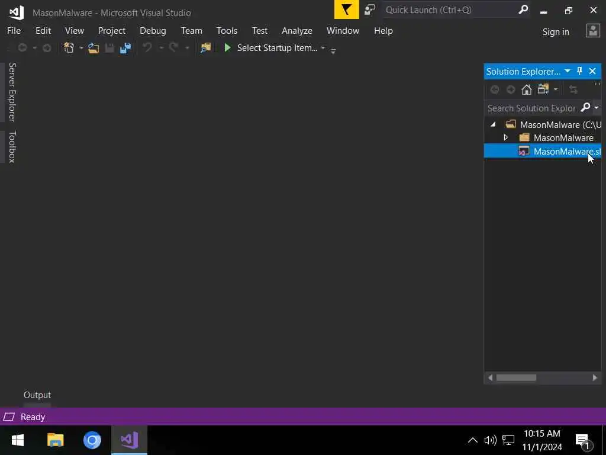Open the Navigate Backward history dropdown arrow
Viewport: 606px width, 455px height.
(34, 48)
